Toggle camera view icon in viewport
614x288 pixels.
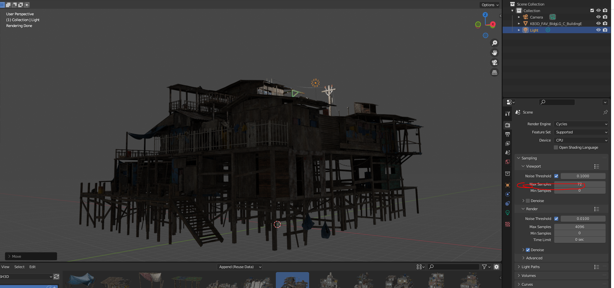coord(495,62)
